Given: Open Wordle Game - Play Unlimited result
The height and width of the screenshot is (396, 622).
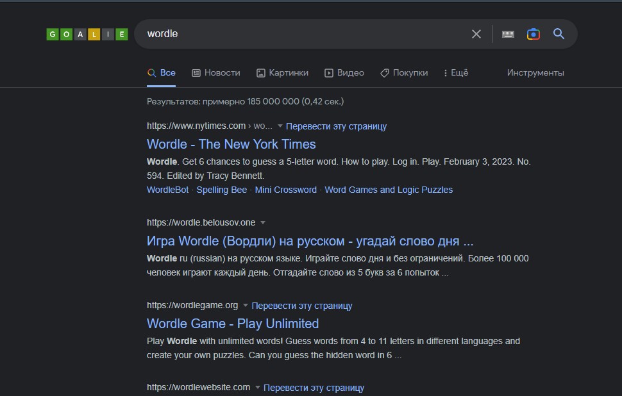Looking at the screenshot, I should (232, 324).
